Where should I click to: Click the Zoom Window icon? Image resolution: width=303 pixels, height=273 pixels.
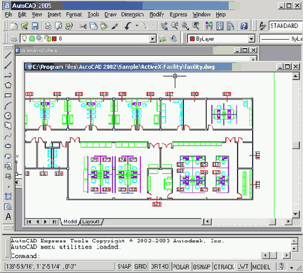pos(185,26)
